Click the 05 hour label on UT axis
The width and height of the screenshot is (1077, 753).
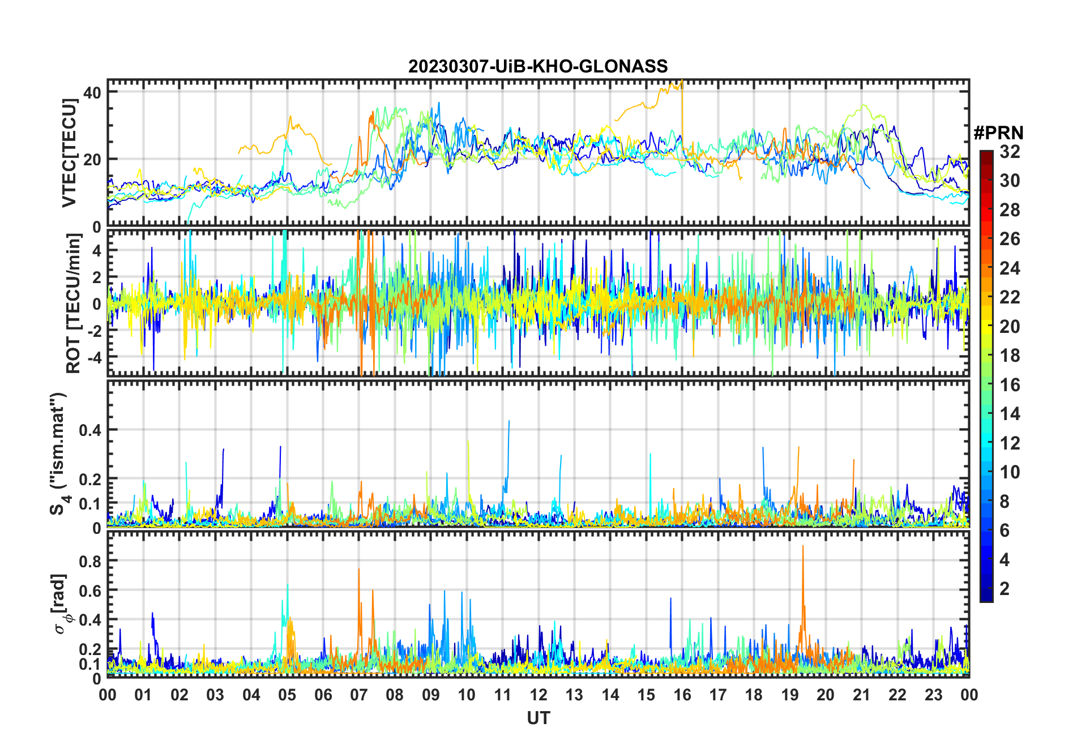(287, 695)
